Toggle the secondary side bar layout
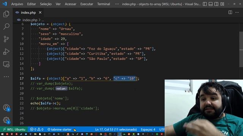243x136 pixels. 216,4
